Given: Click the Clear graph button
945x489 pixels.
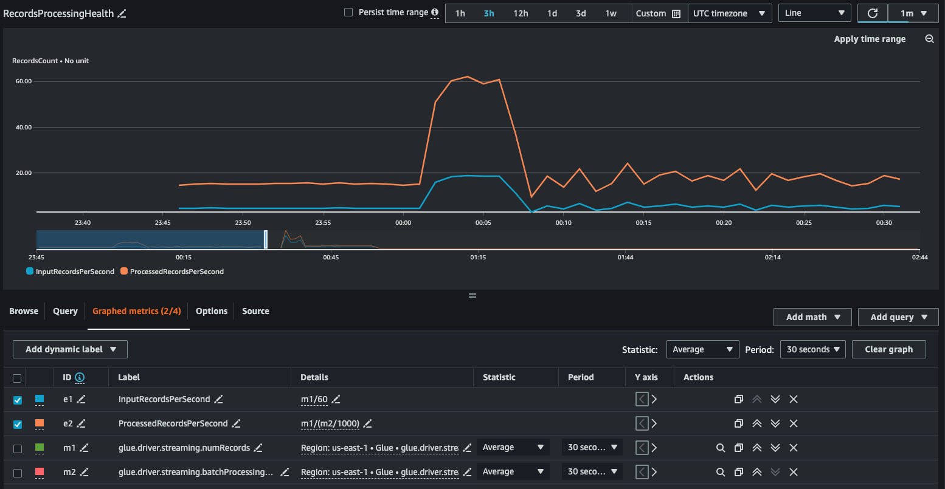Looking at the screenshot, I should tap(888, 349).
